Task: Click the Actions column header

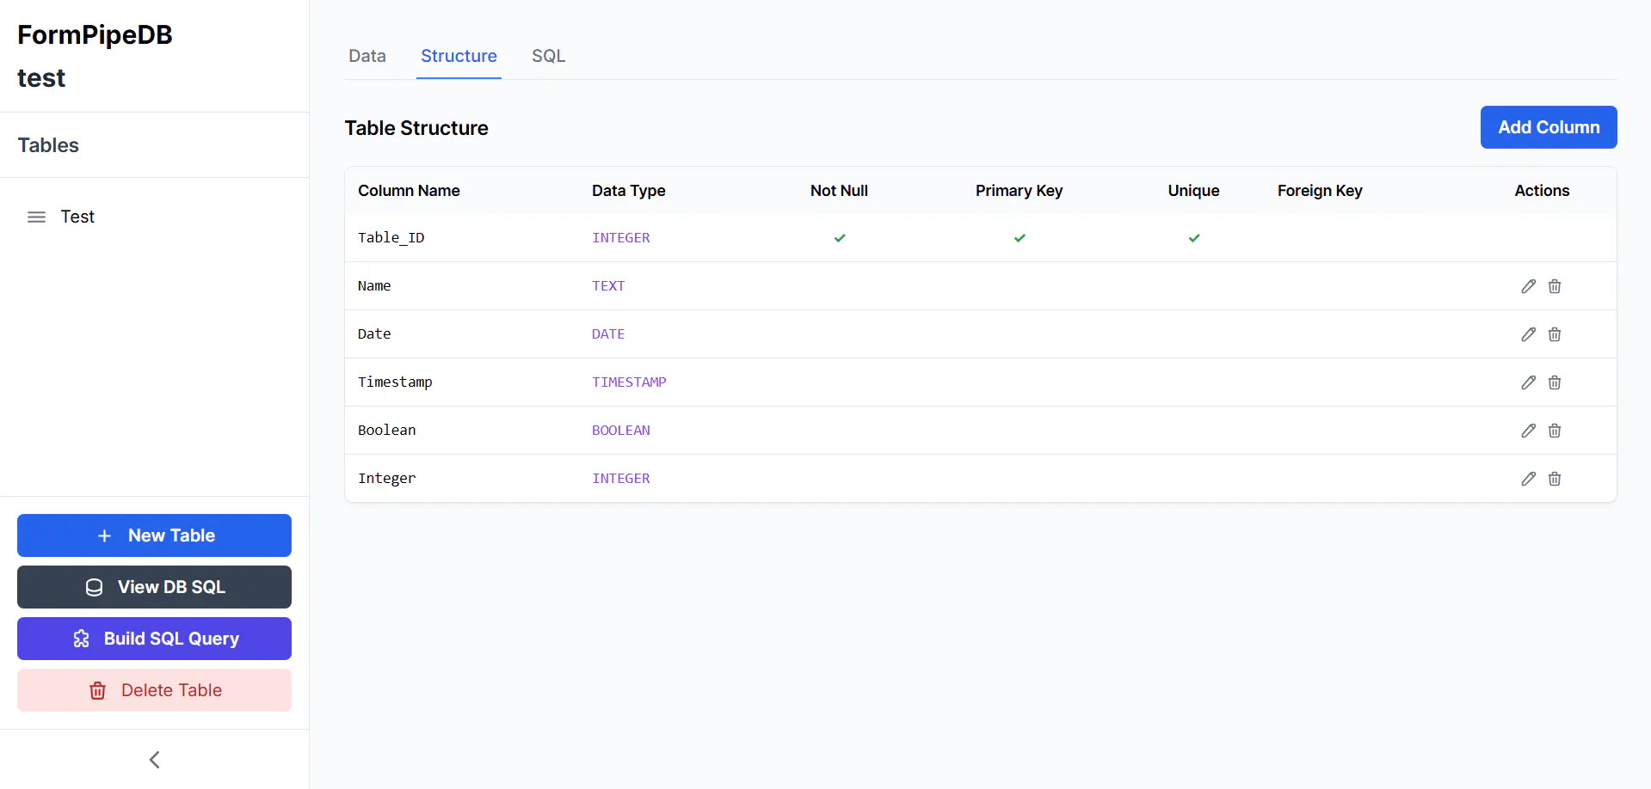Action: click(x=1542, y=191)
